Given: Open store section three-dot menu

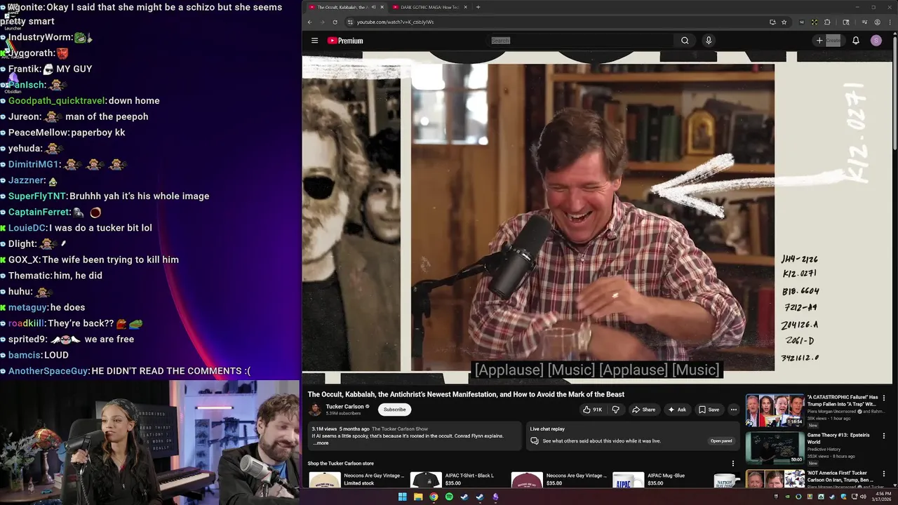Looking at the screenshot, I should click(x=733, y=464).
